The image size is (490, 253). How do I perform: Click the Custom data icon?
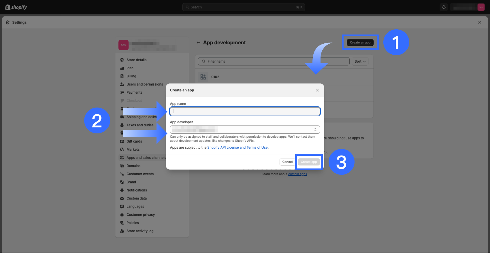pos(122,198)
